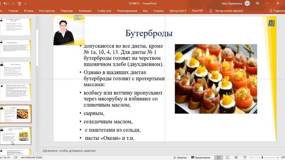Select the third slide thumbnail in panel
285x160 pixels.
[x=16, y=70]
